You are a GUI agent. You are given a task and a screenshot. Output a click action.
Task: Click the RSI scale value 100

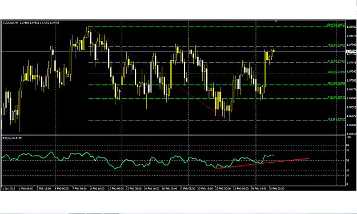point(348,138)
